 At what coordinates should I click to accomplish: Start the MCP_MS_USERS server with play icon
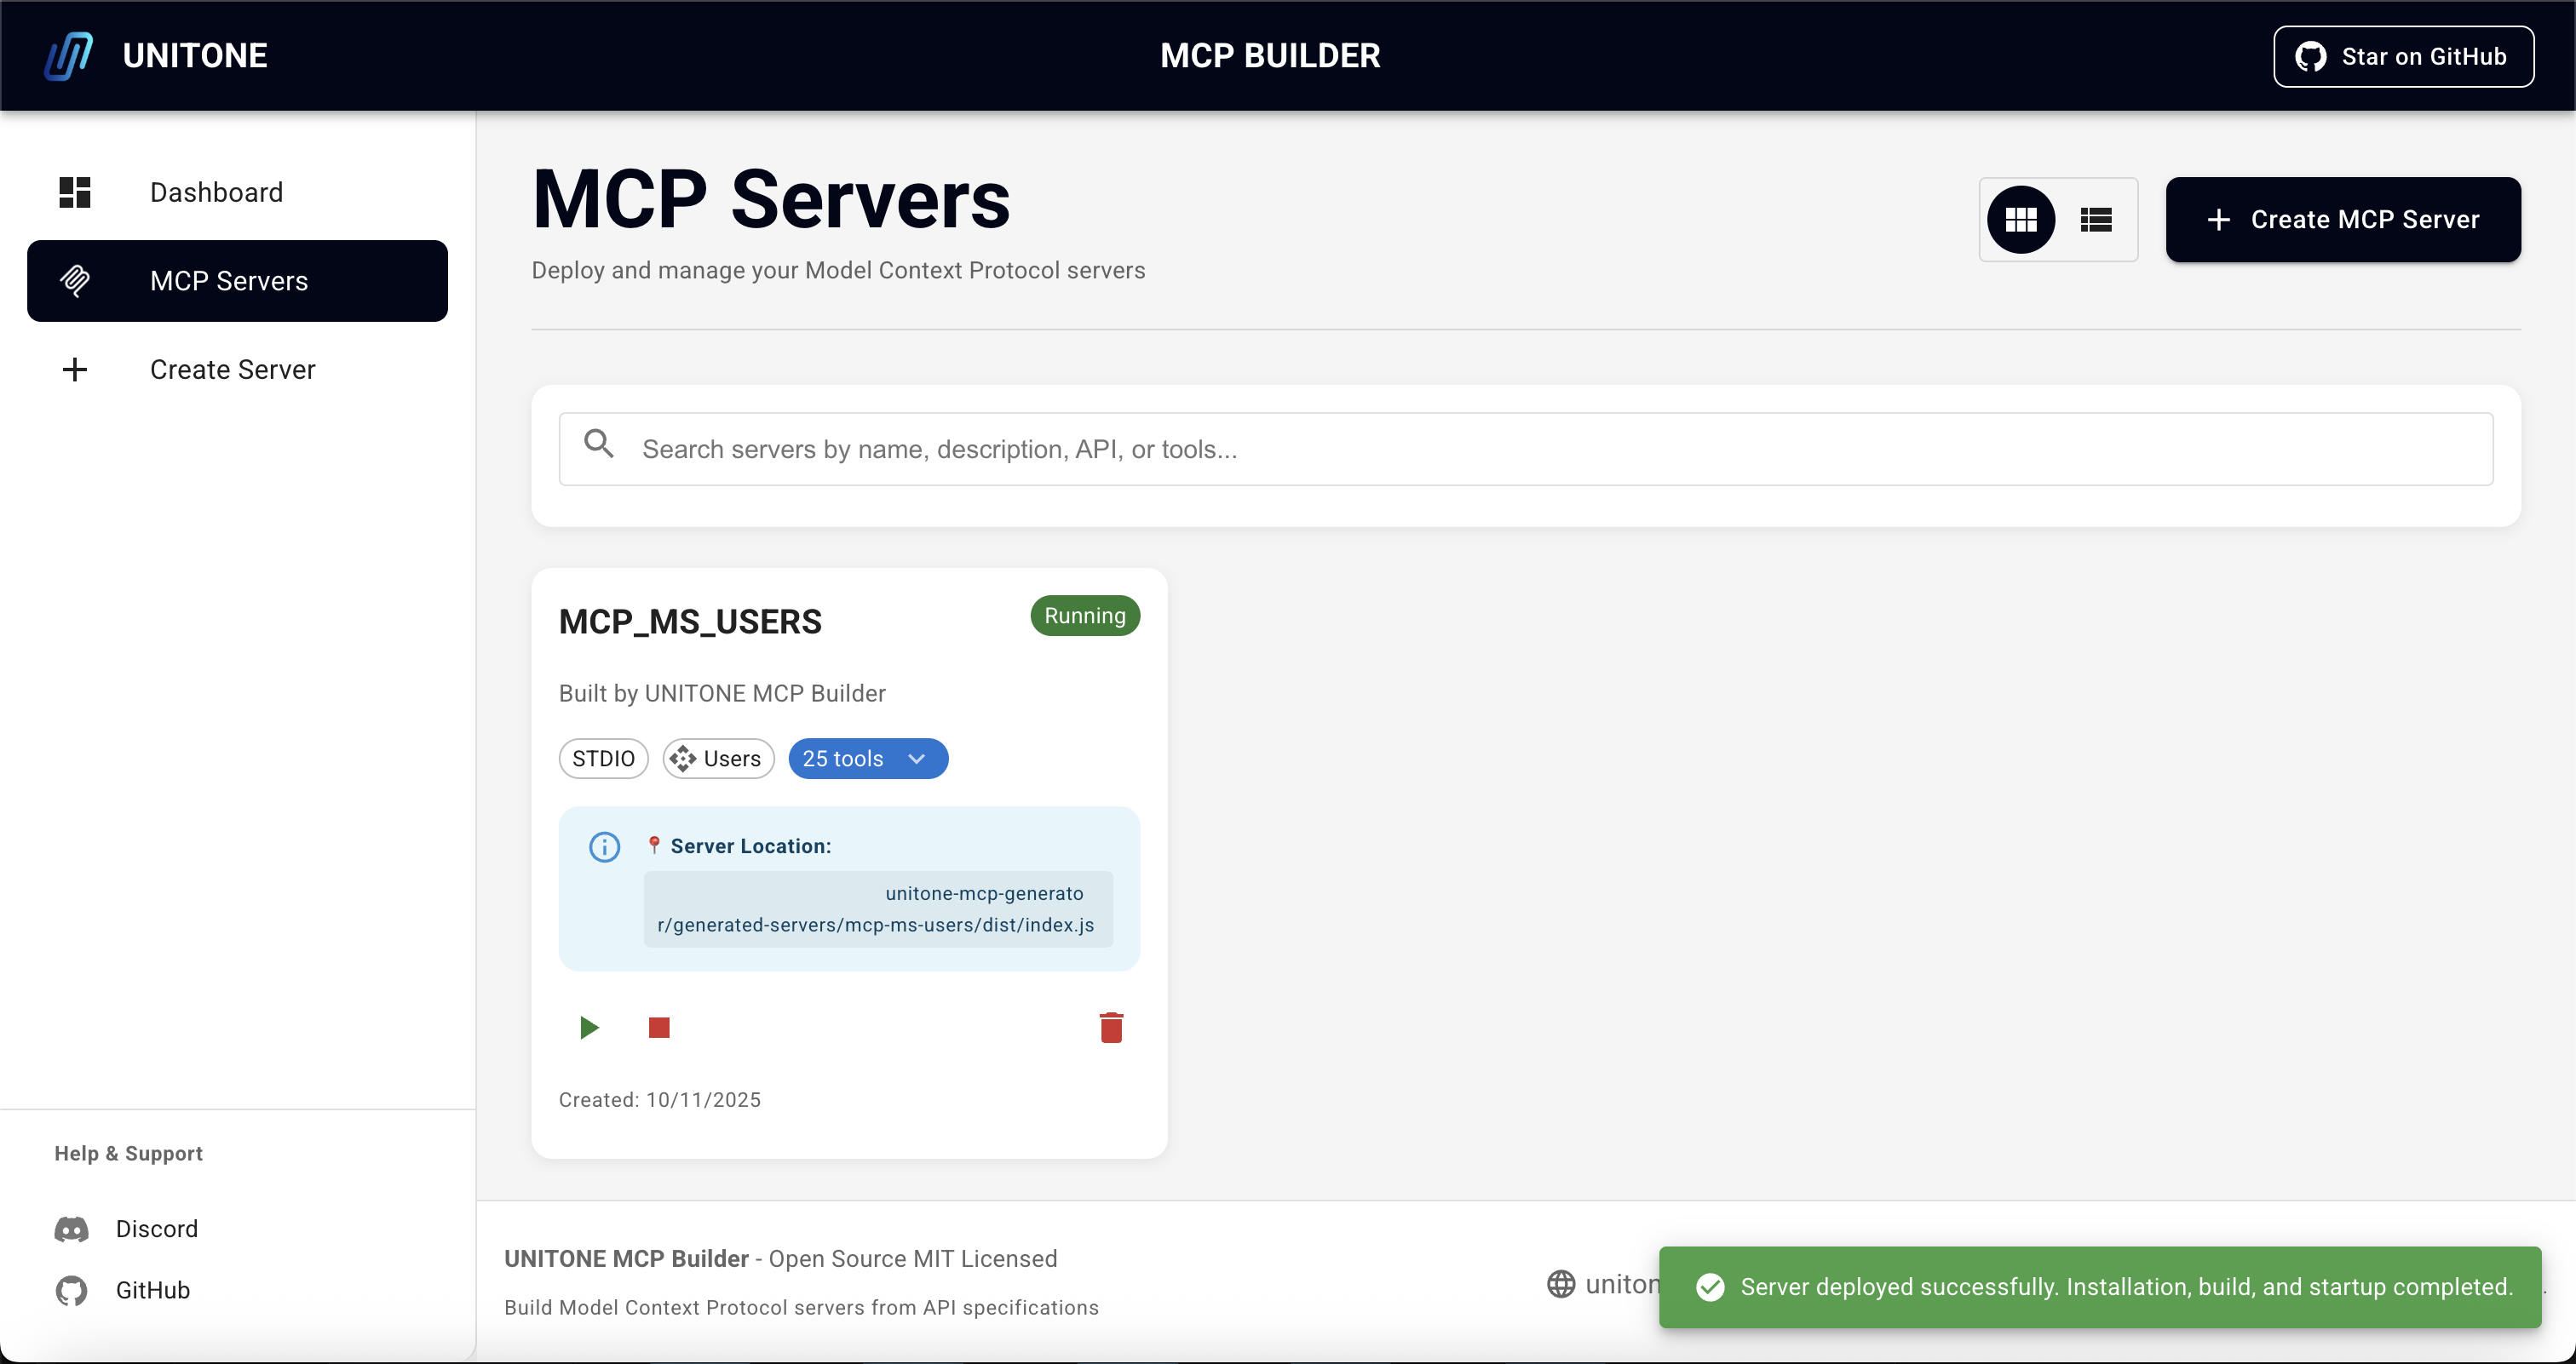(589, 1027)
